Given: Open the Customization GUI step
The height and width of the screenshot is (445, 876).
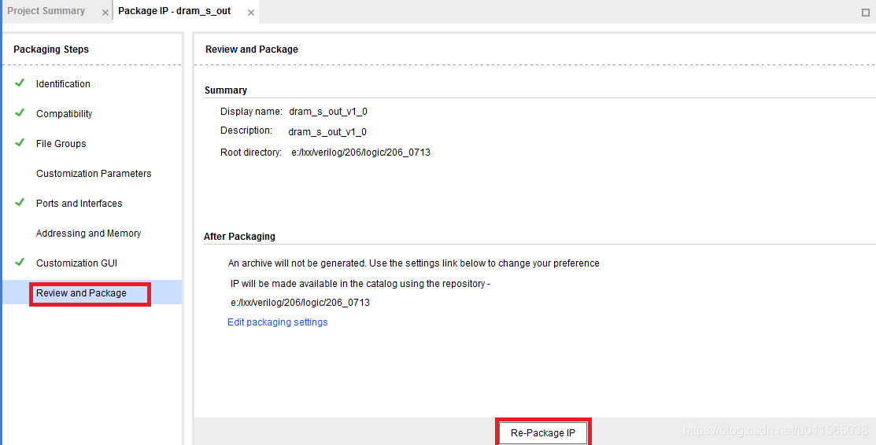Looking at the screenshot, I should click(76, 263).
